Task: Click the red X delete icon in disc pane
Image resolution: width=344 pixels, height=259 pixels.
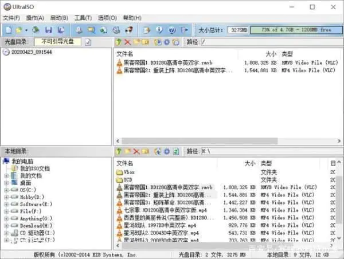Action: click(x=127, y=42)
